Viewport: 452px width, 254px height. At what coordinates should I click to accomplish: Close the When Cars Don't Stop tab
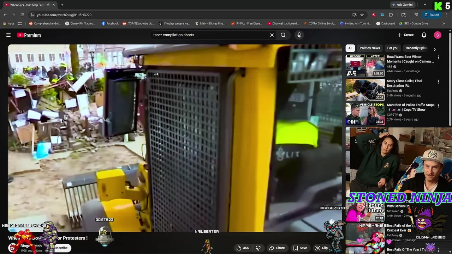coord(54,5)
